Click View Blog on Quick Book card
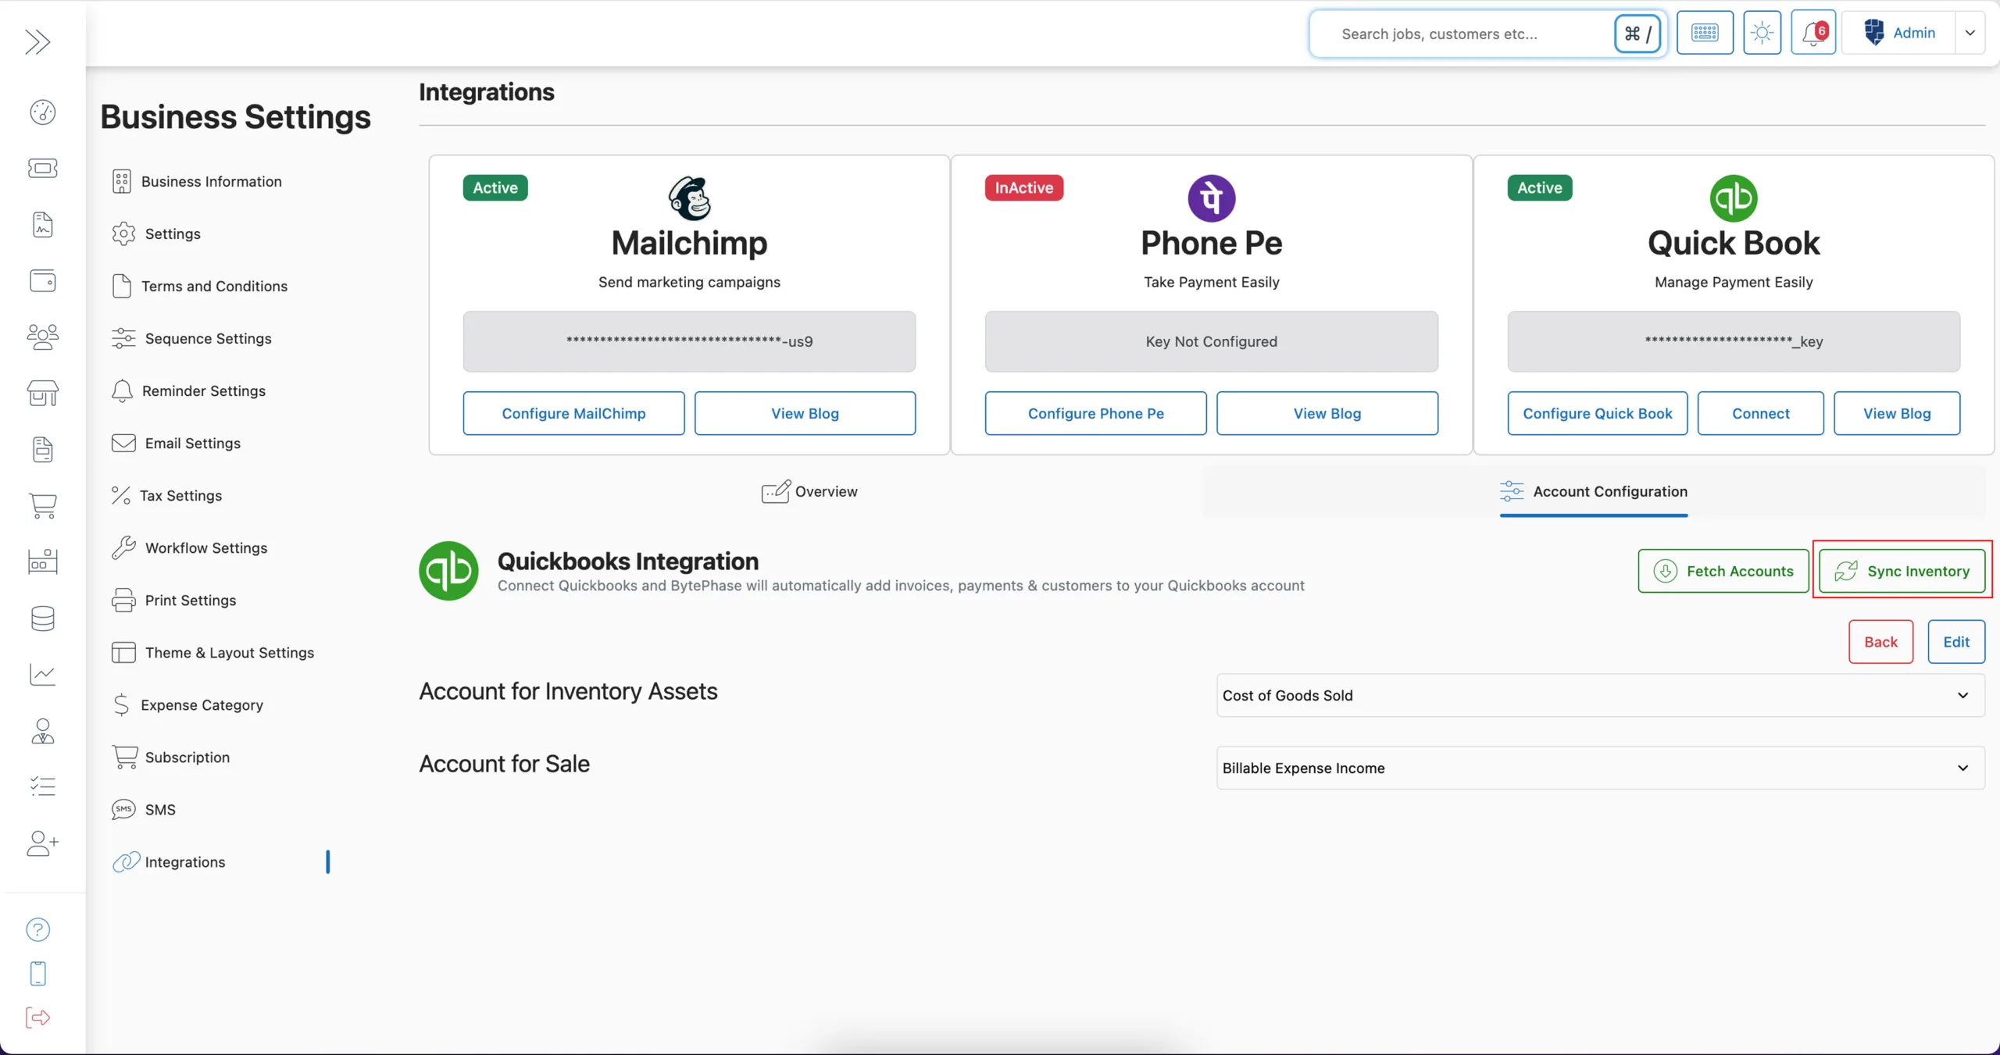The width and height of the screenshot is (2000, 1055). pyautogui.click(x=1896, y=413)
